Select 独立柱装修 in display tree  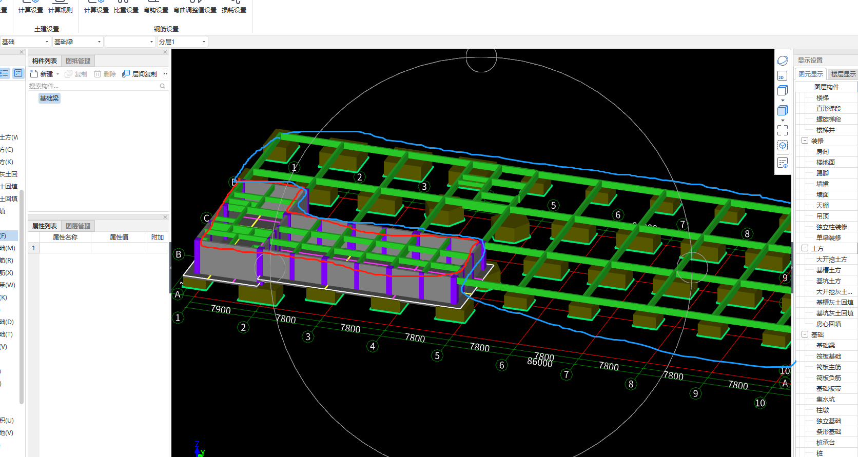[832, 227]
